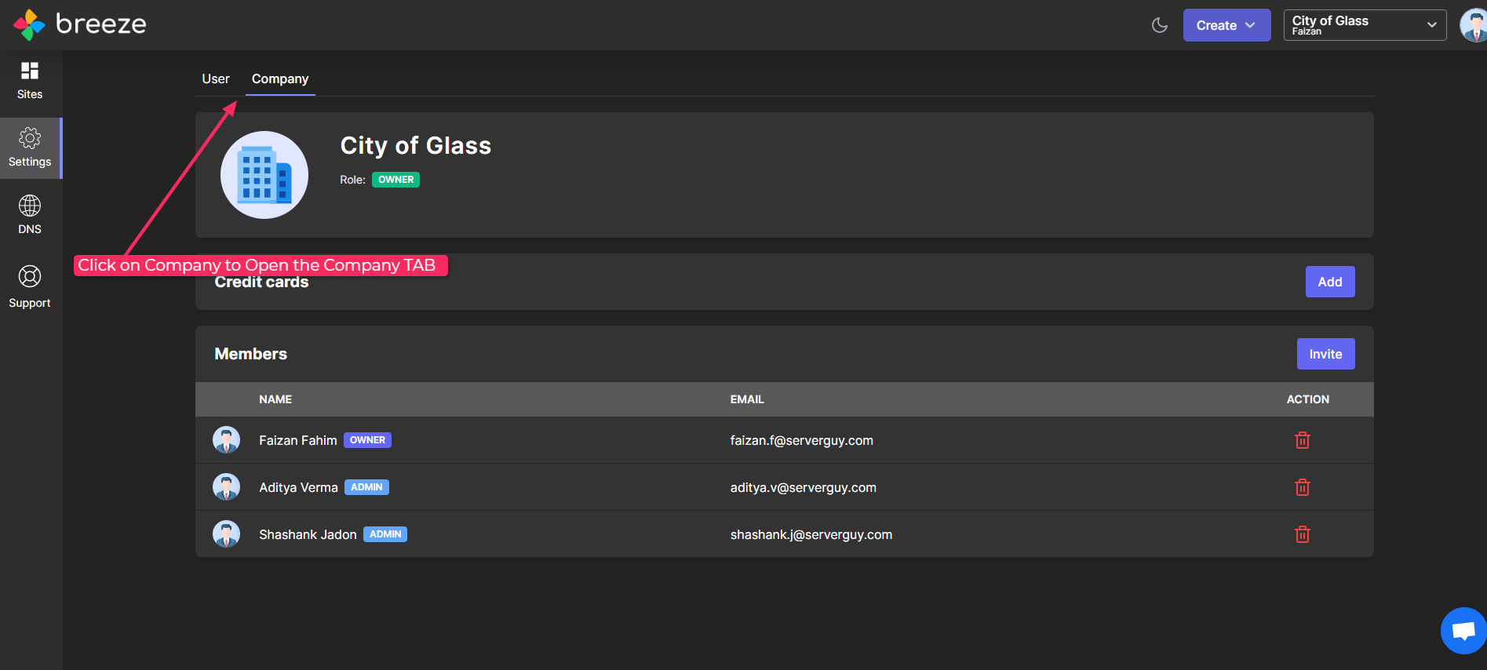This screenshot has height=670, width=1487.
Task: Open the Support section
Action: [x=30, y=286]
